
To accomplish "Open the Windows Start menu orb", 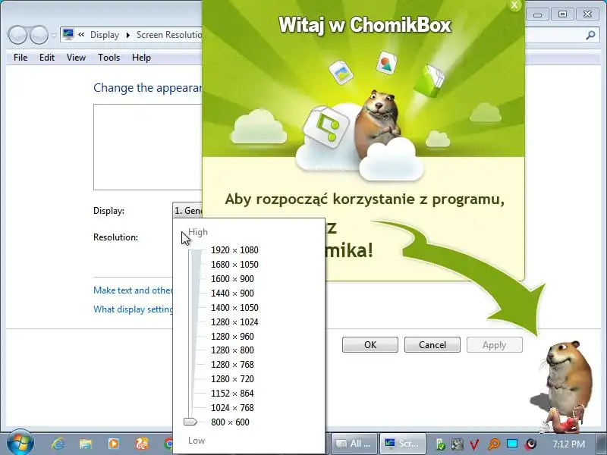I will click(20, 442).
